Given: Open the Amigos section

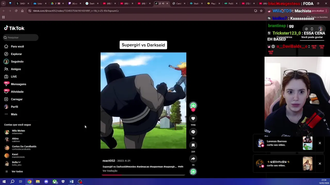Looking at the screenshot, I should [x=12, y=69].
